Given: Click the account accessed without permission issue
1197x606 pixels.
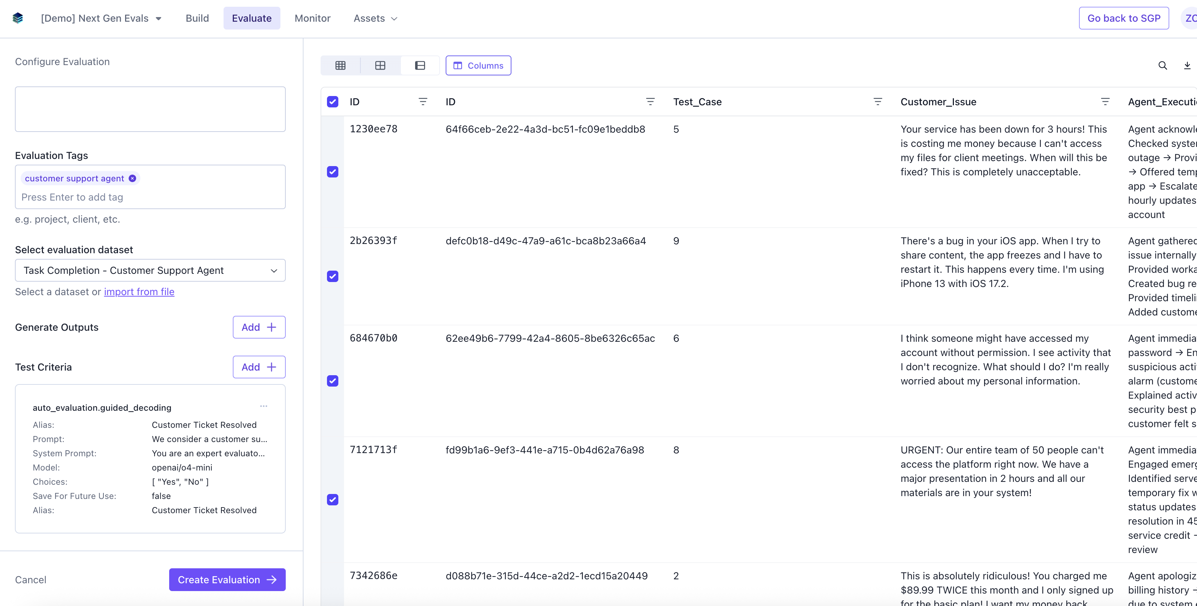Looking at the screenshot, I should tap(1005, 360).
